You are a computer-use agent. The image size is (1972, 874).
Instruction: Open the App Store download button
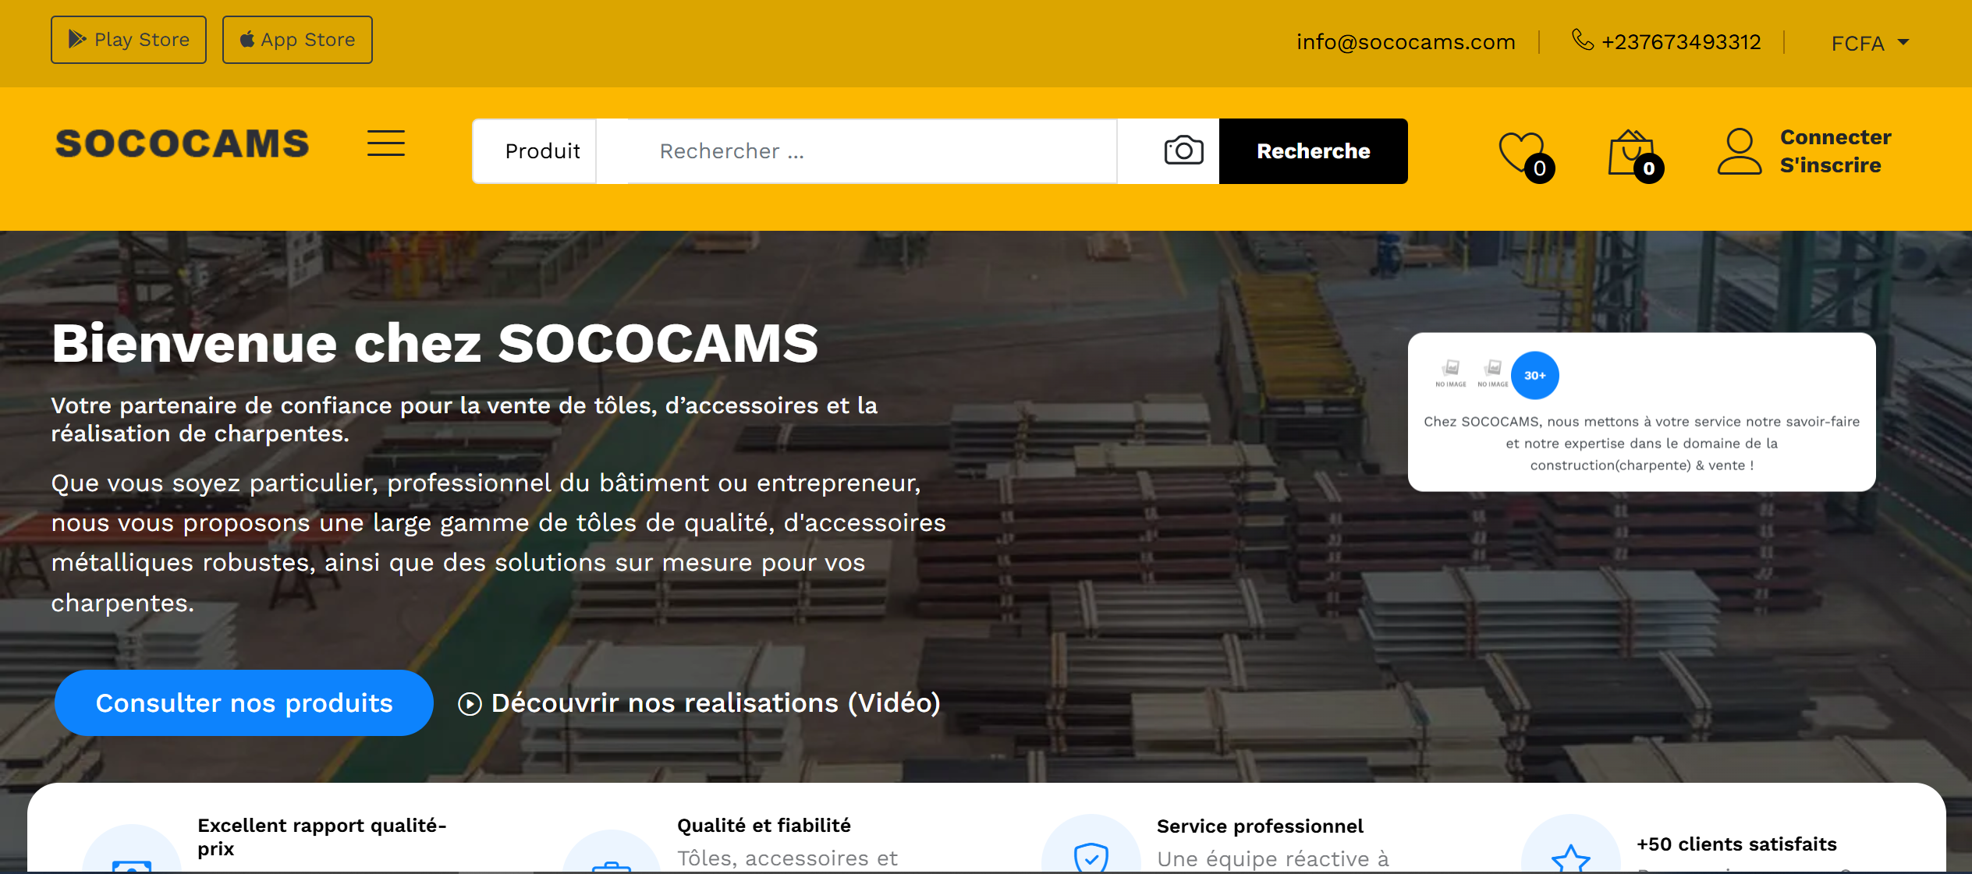point(297,40)
